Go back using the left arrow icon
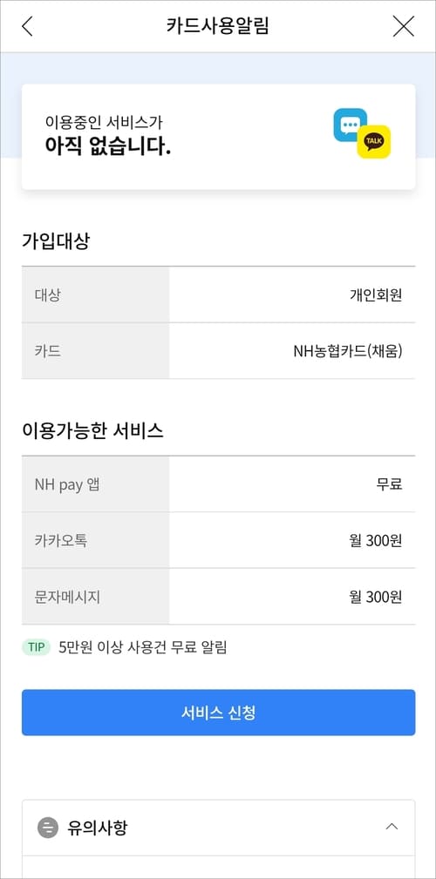This screenshot has width=436, height=879. pos(27,26)
